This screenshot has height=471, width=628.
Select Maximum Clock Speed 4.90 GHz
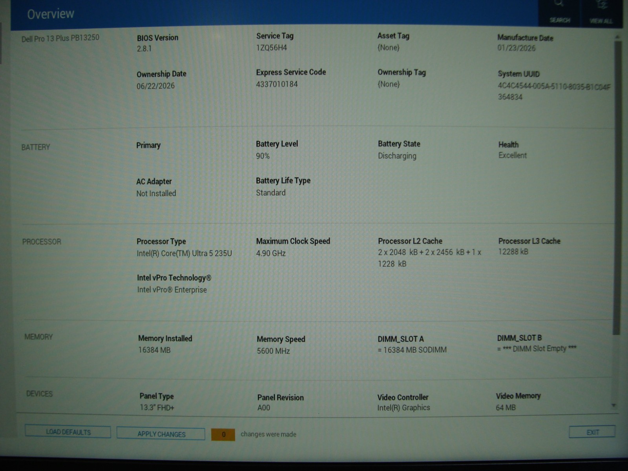(x=271, y=253)
